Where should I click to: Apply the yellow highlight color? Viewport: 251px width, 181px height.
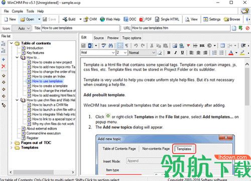pyautogui.click(x=242, y=52)
